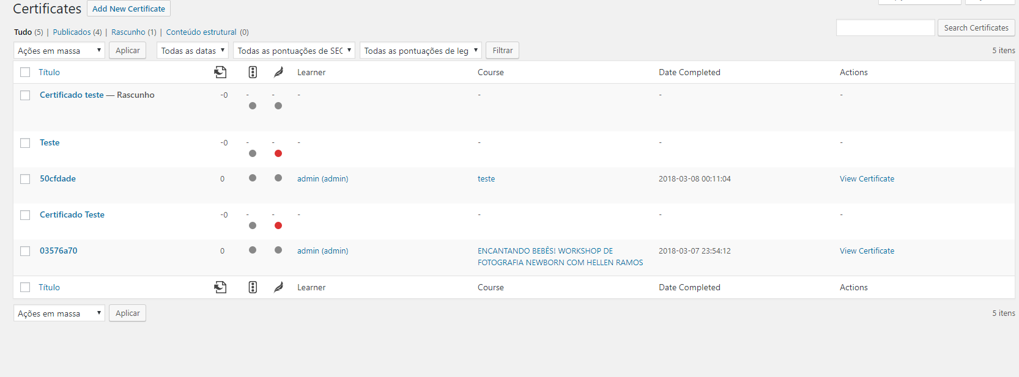Click readability dot in 03576a70 row

278,250
